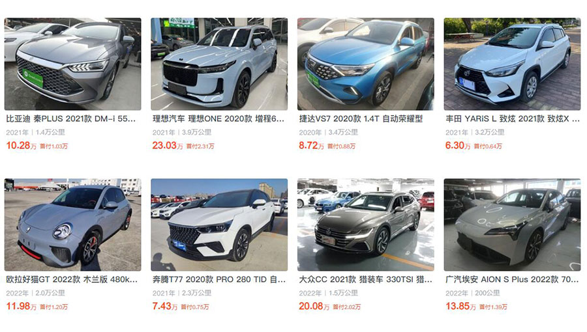Click the 丰田 YARiS L 致炫 title

[x=513, y=118]
